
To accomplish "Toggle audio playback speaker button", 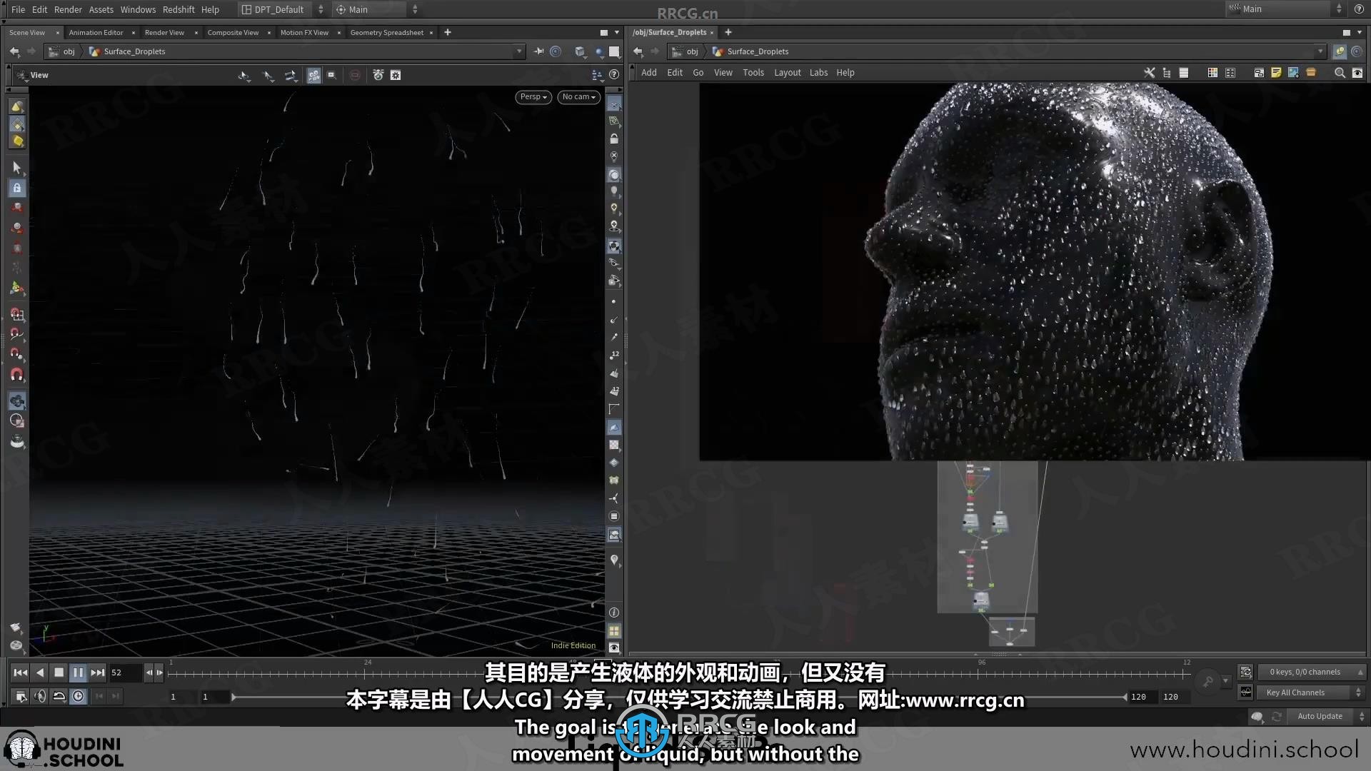I will pyautogui.click(x=40, y=697).
